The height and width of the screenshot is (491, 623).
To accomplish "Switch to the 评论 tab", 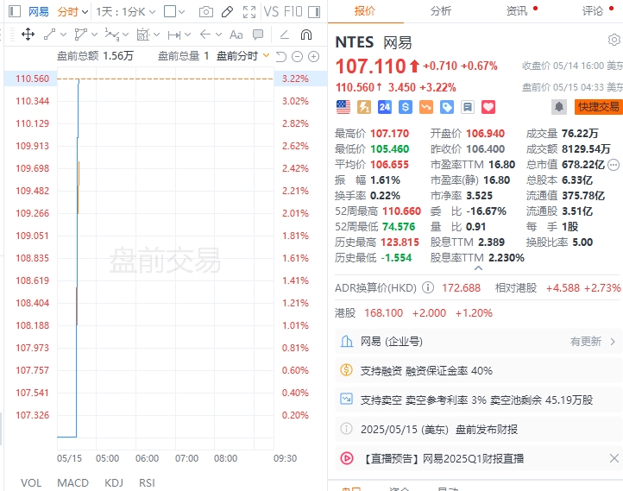I will [x=593, y=11].
